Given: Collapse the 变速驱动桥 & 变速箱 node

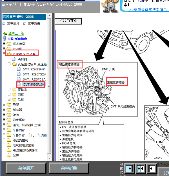Looking at the screenshot, I should pyautogui.click(x=9, y=64).
